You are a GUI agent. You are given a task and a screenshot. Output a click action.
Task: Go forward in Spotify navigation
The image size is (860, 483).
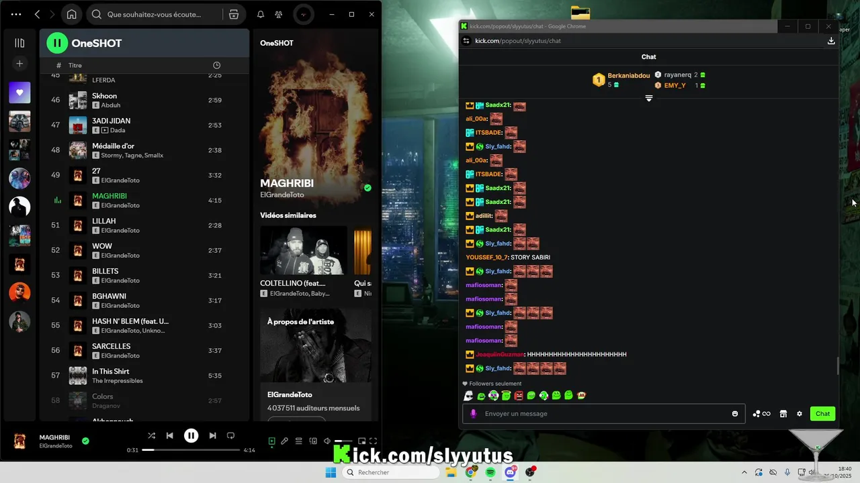(x=52, y=14)
